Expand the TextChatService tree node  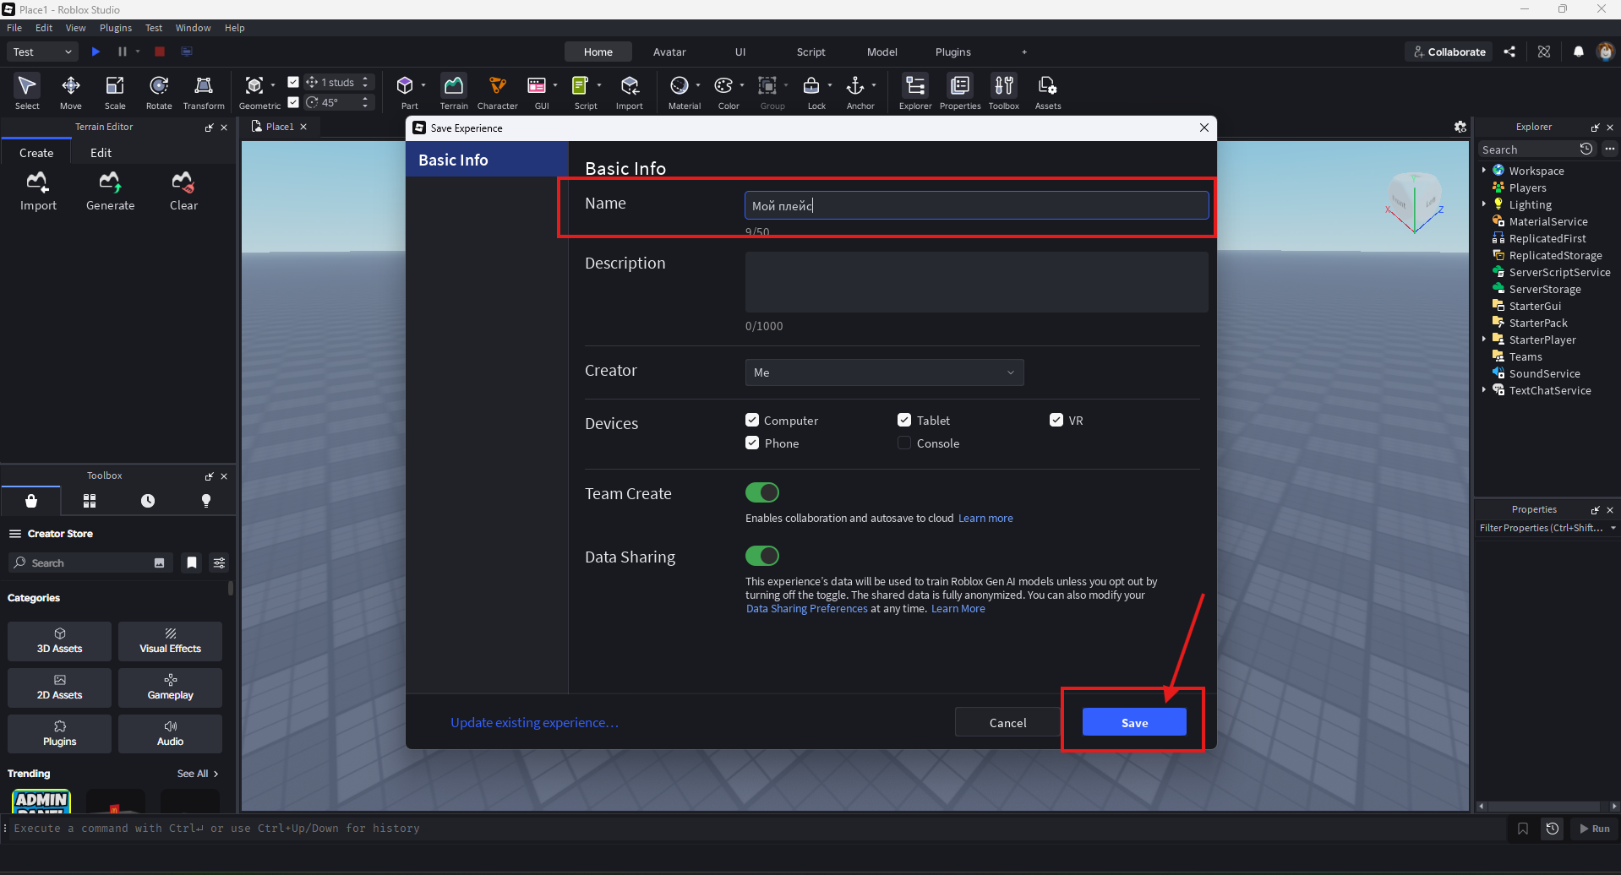tap(1484, 390)
